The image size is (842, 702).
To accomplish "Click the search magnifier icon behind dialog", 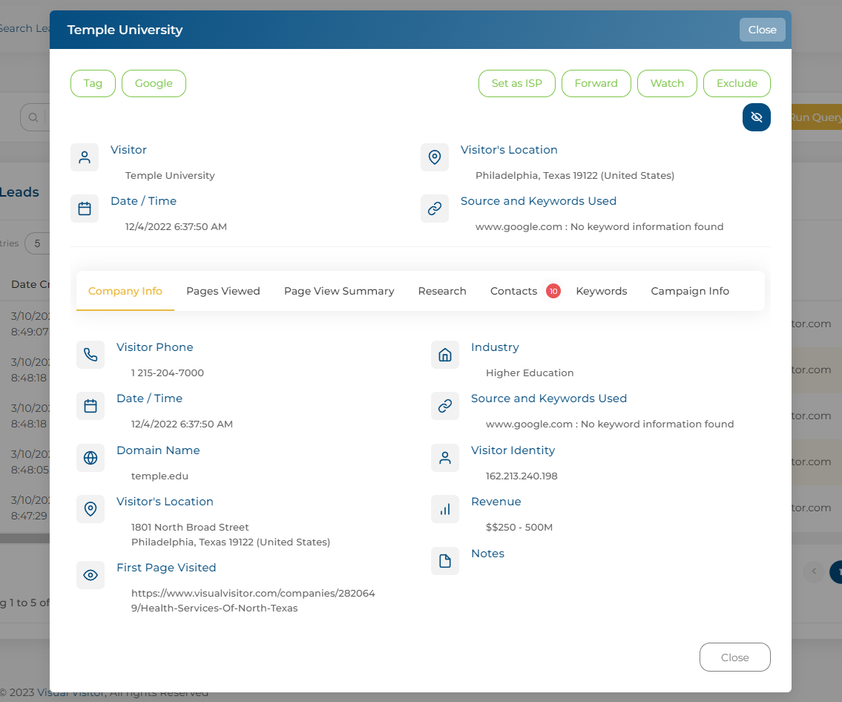I will tap(33, 117).
